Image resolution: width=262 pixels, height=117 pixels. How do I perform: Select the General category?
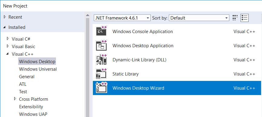(27, 77)
